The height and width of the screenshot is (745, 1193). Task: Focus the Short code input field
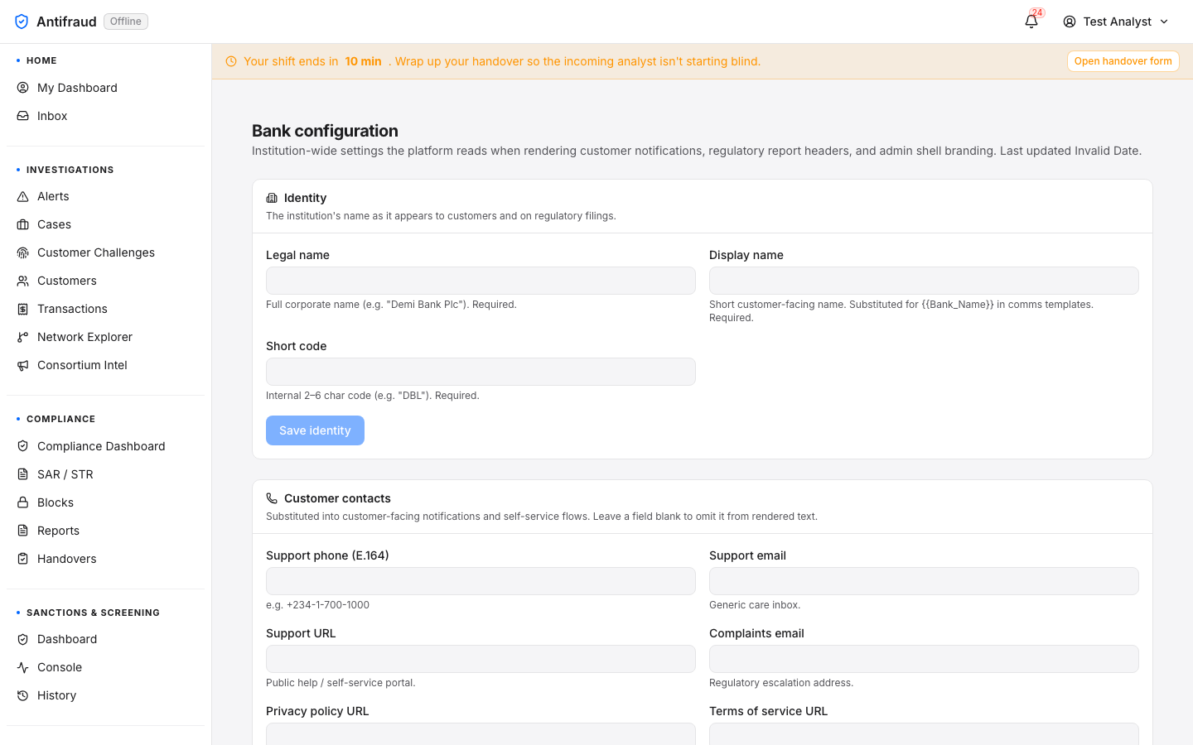(481, 372)
